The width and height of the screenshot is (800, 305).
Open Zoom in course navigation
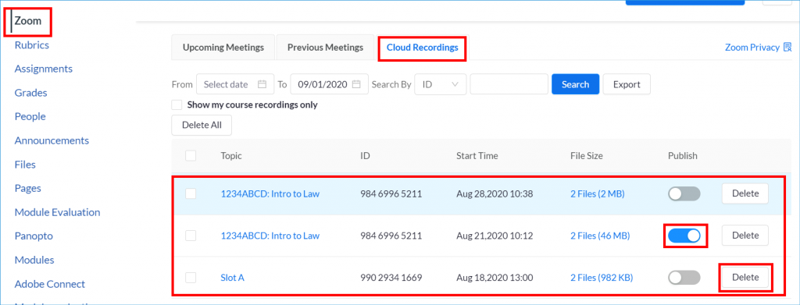point(28,21)
